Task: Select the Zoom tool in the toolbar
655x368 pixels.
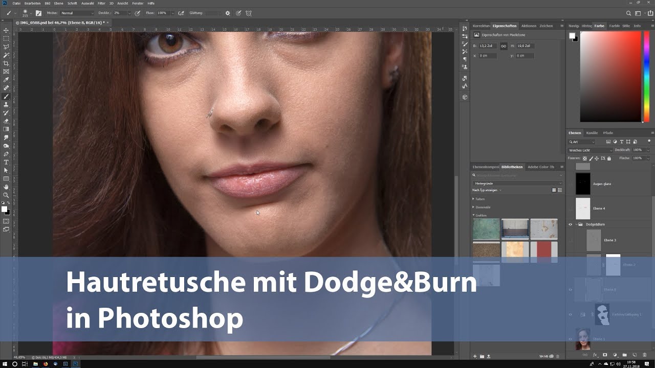Action: pyautogui.click(x=6, y=195)
